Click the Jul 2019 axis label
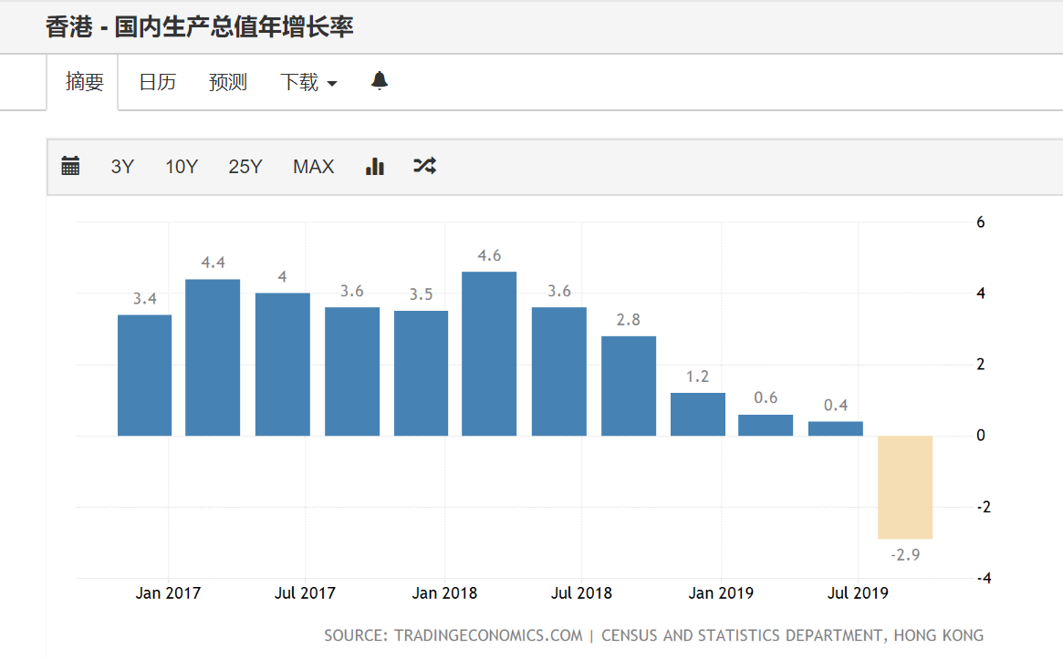1063x659 pixels. [x=858, y=593]
